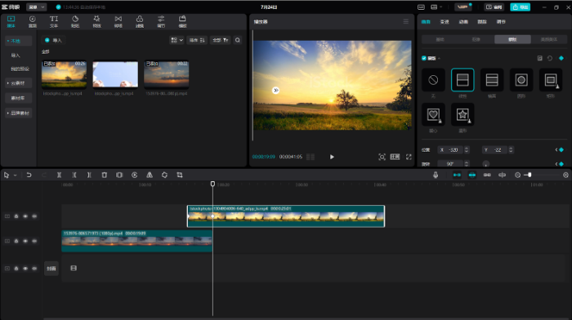Open the Effects sparkle-star panel
572x320 pixels.
pos(96,21)
